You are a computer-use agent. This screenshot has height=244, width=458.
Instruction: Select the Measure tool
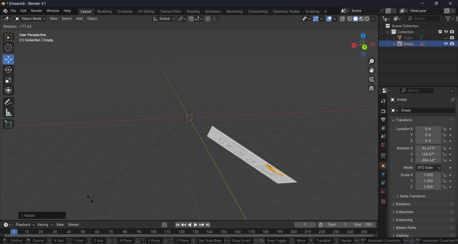point(8,113)
